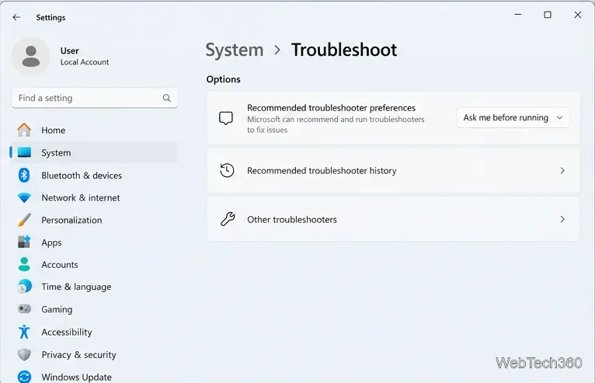Open Time & language label
595x383 pixels.
(76, 287)
